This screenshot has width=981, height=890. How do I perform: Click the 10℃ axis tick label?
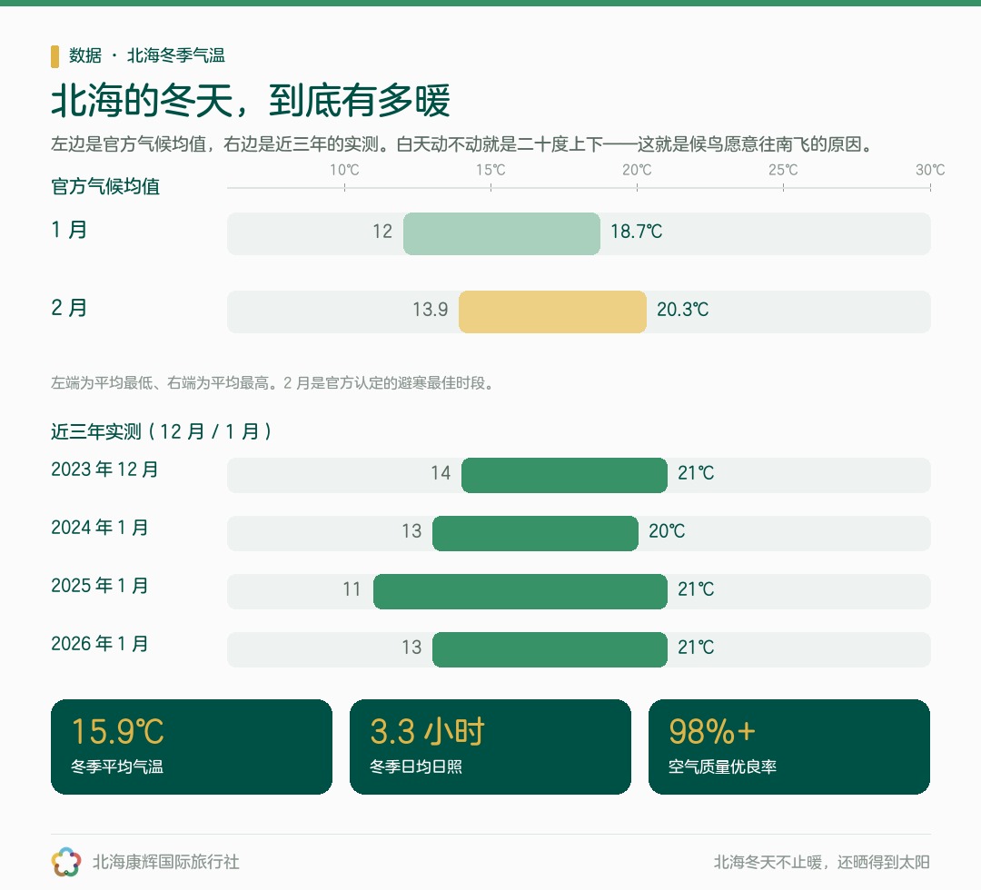(x=345, y=170)
